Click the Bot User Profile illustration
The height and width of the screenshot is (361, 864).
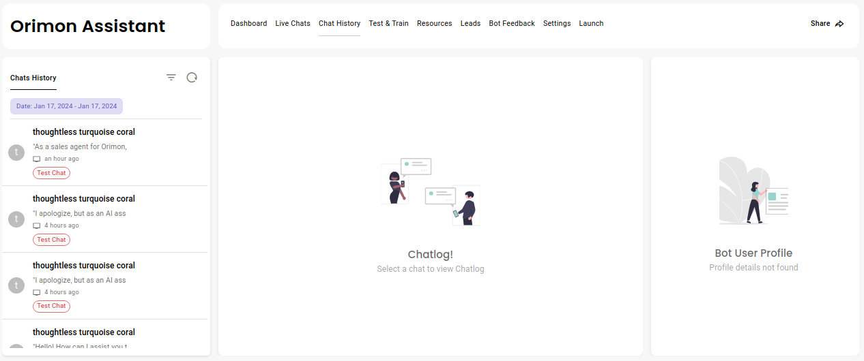pos(753,191)
